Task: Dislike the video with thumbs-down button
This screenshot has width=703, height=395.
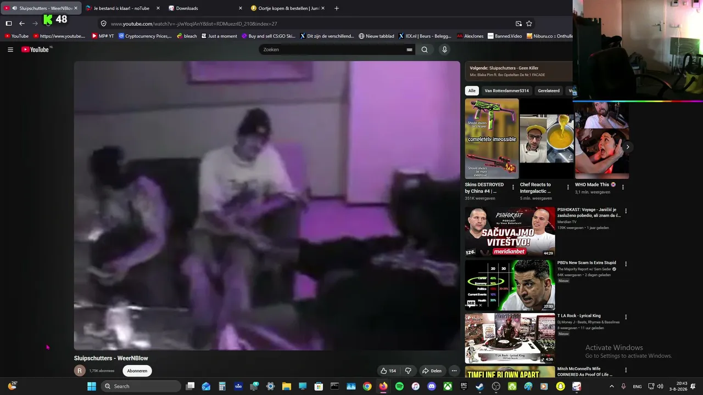Action: coord(408,371)
